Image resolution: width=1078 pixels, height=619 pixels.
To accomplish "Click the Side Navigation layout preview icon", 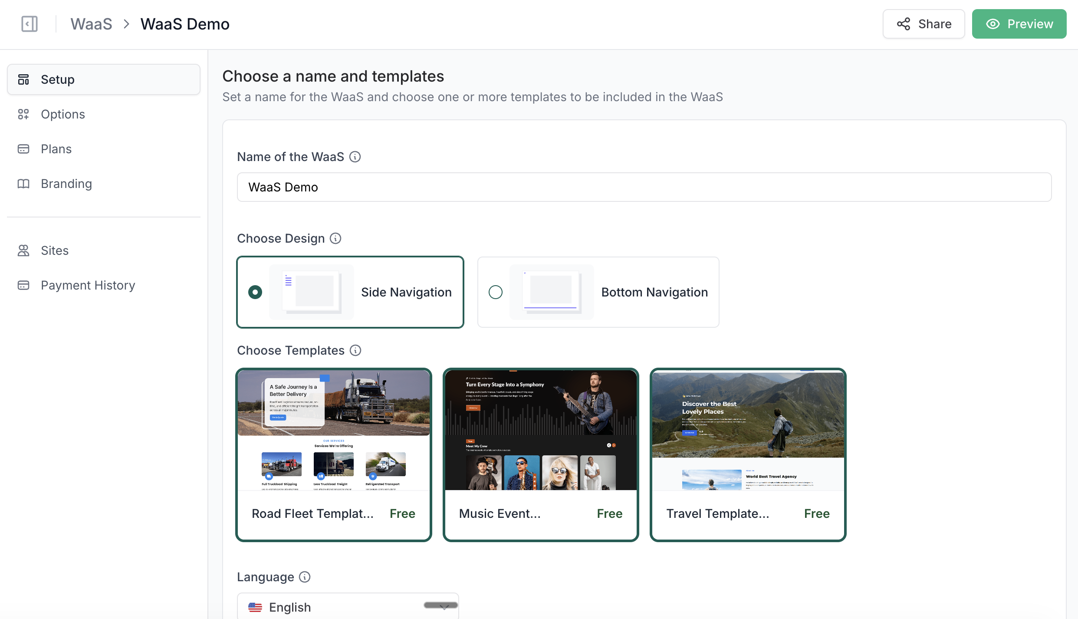I will pos(312,292).
